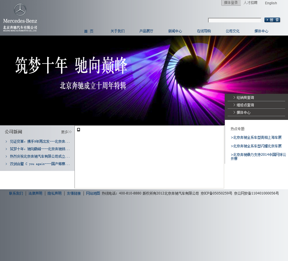This screenshot has width=288, height=261.
Task: Open 首页 home menu item
Action: [89, 31]
